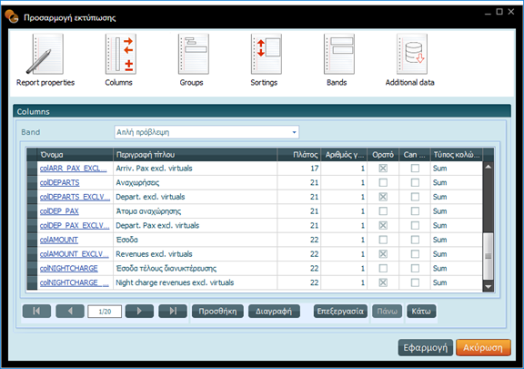Click the table scrollbar up arrow

point(489,167)
